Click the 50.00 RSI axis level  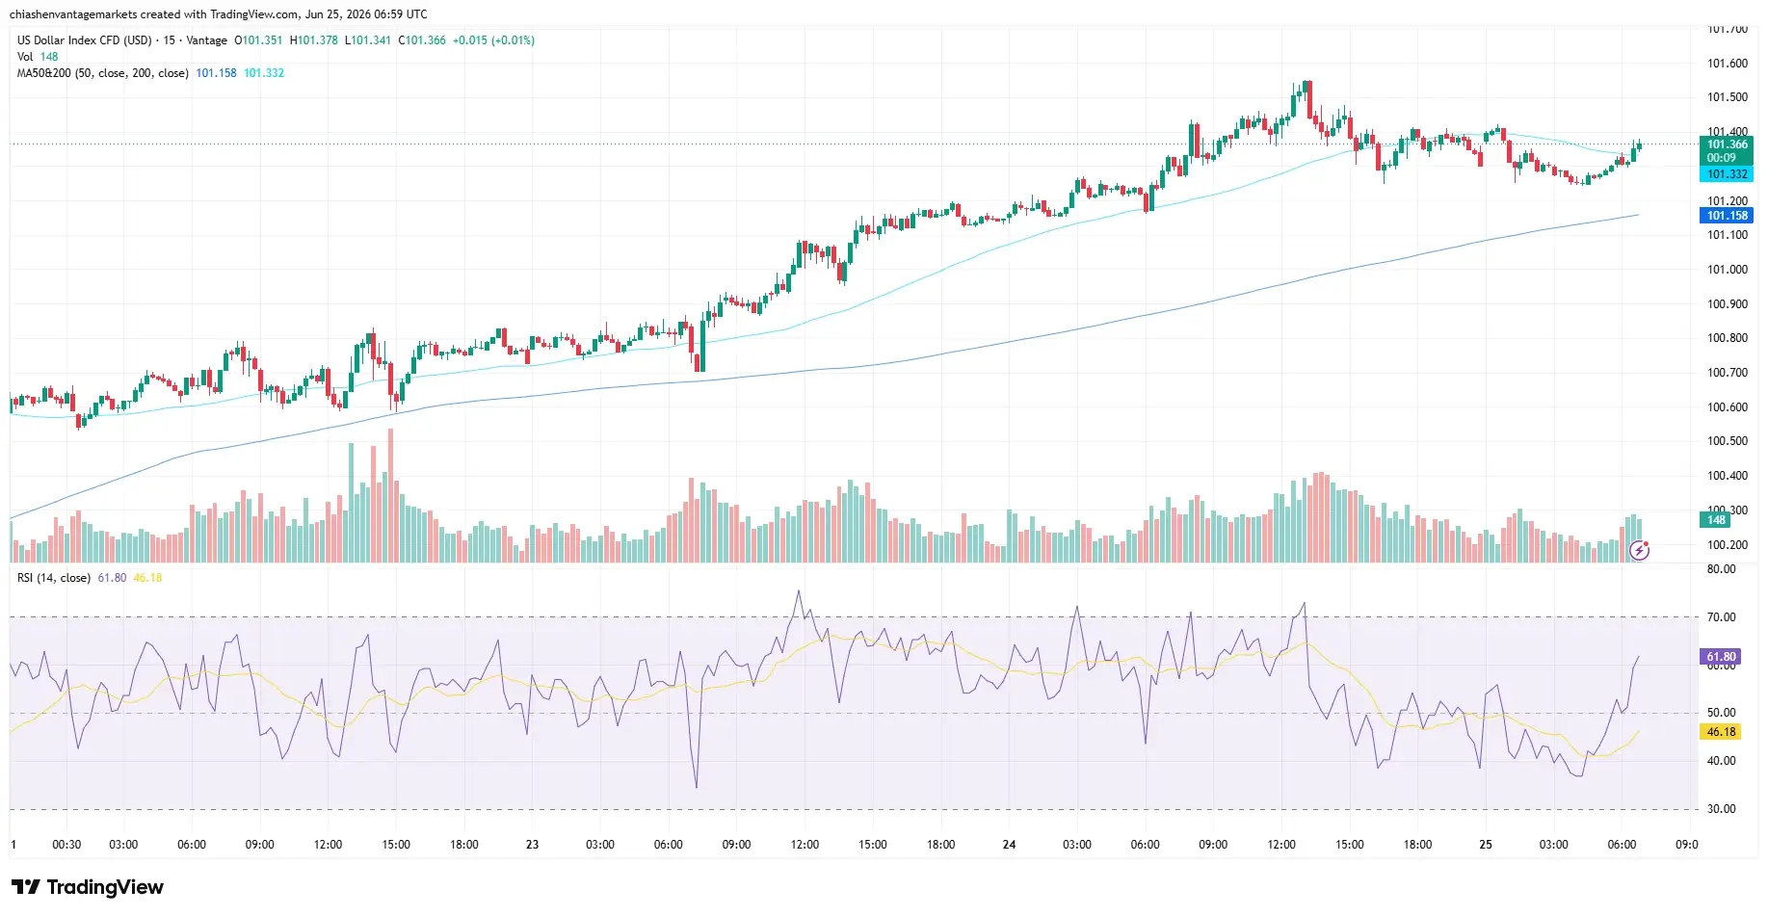coord(1721,713)
